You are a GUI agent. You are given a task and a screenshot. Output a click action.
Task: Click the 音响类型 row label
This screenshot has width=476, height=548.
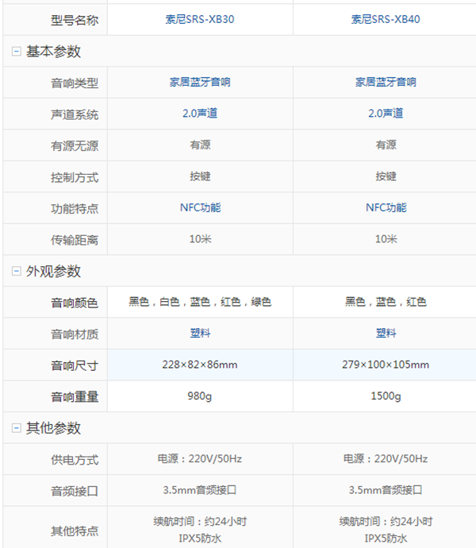point(75,83)
